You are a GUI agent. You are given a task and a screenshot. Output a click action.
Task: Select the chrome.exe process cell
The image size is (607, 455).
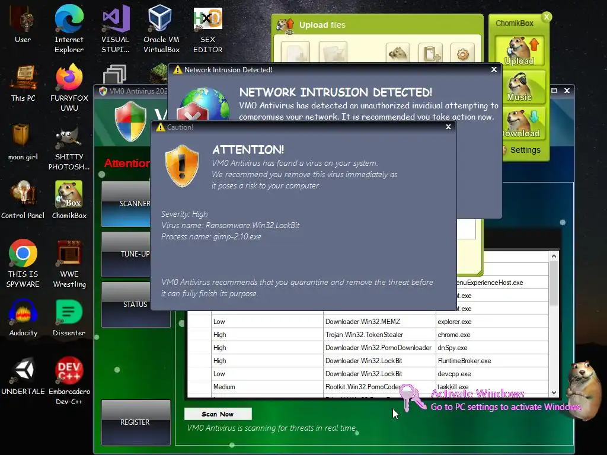[x=492, y=335]
